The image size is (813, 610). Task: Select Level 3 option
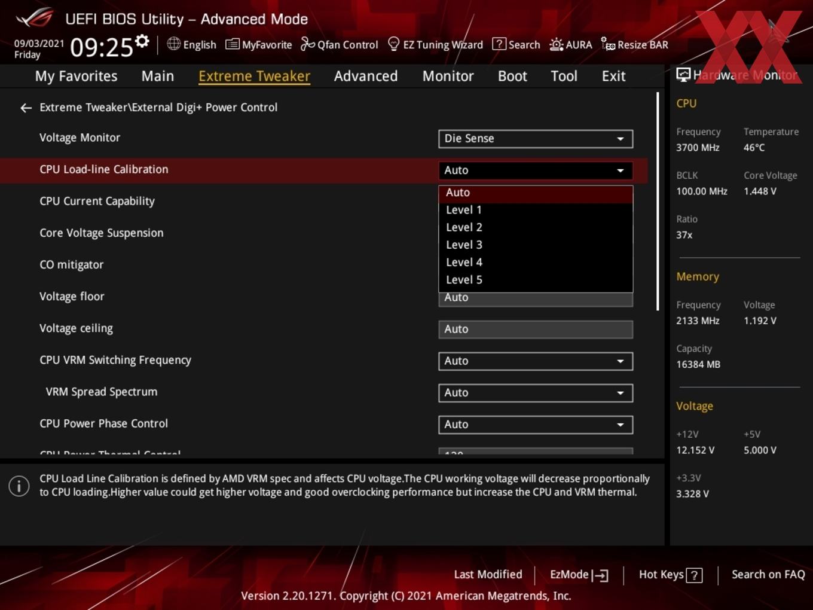pos(536,245)
